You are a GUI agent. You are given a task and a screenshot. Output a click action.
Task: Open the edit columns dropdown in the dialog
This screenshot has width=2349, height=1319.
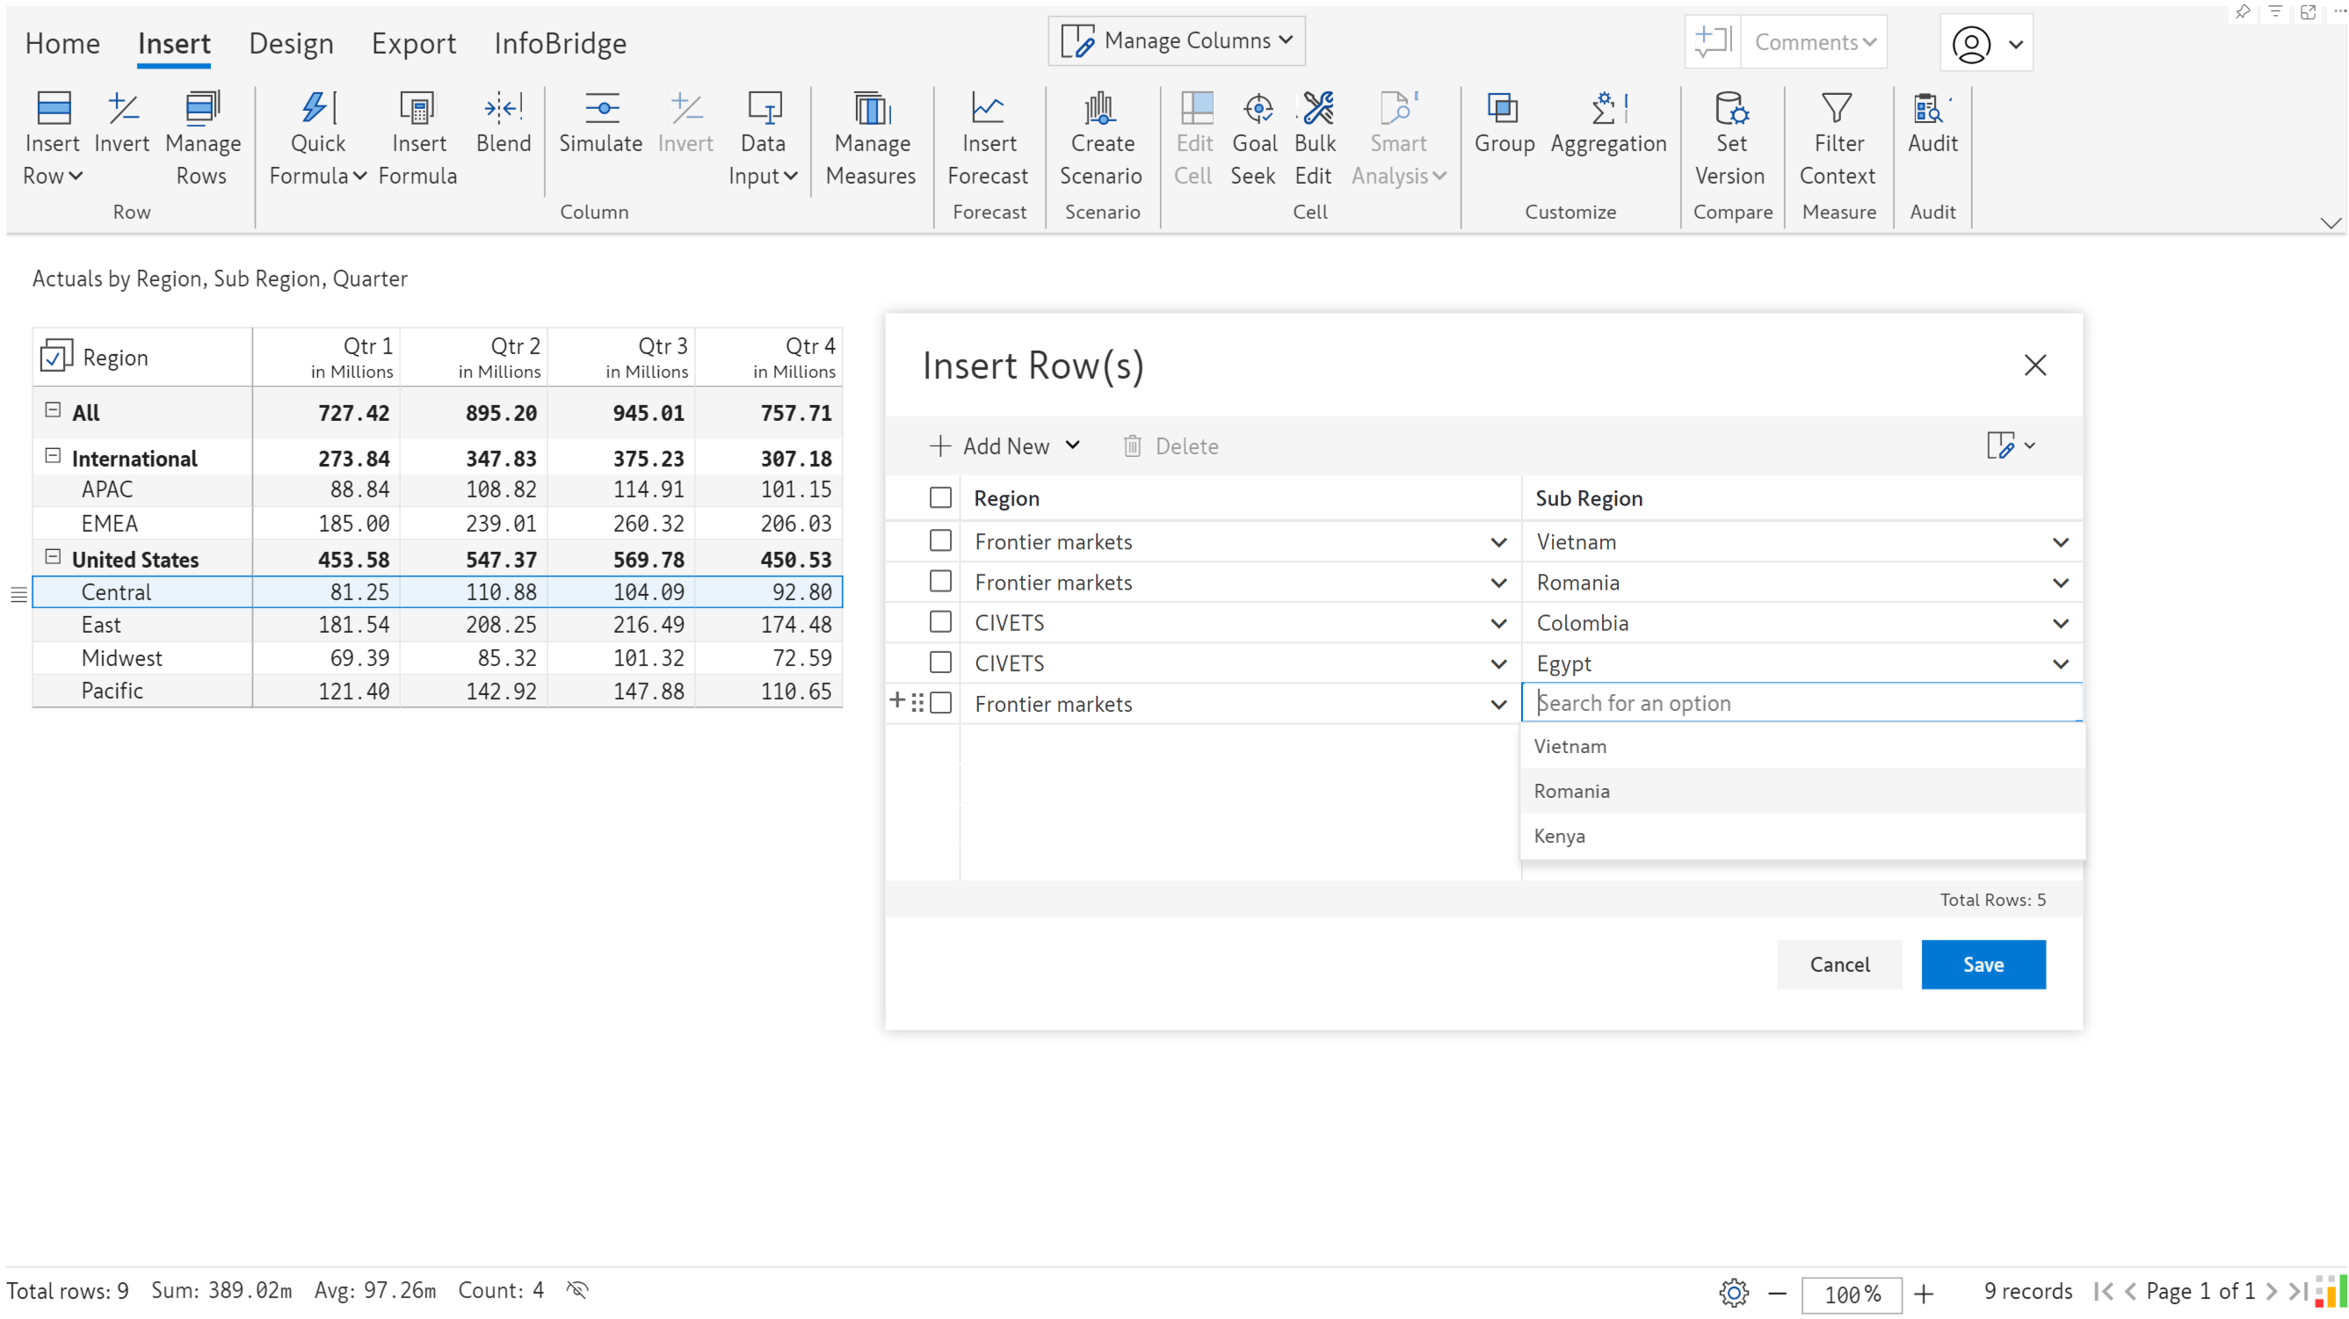pos(2010,446)
